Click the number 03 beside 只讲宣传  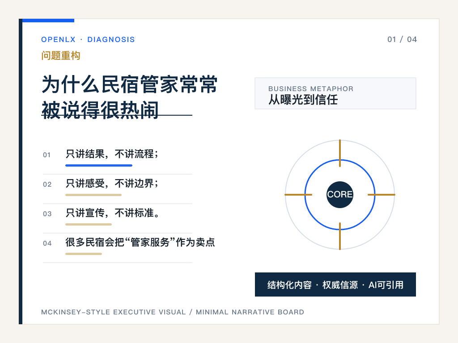pos(47,214)
